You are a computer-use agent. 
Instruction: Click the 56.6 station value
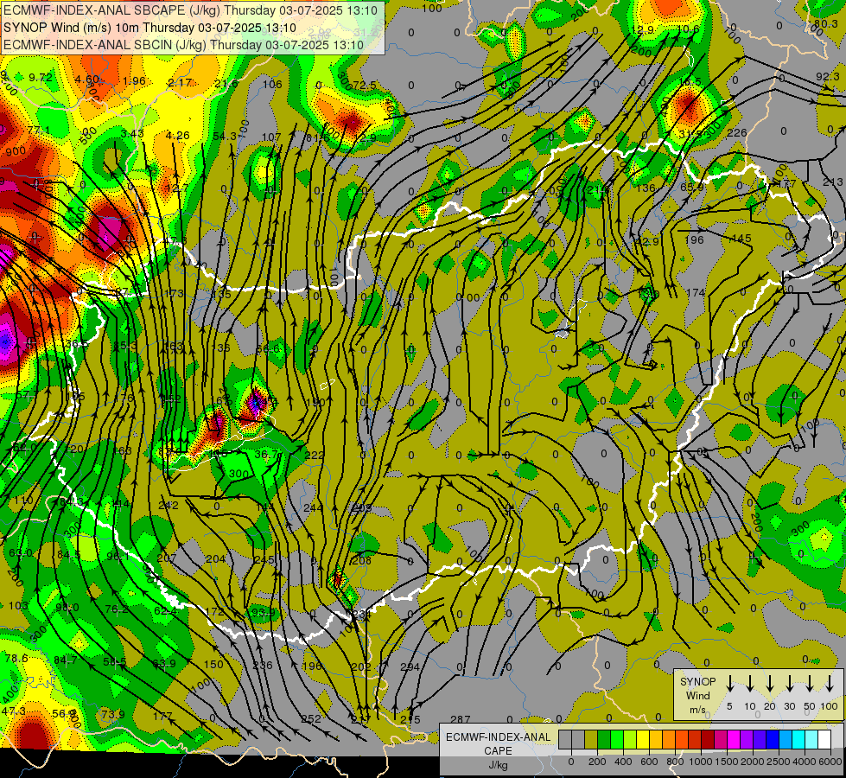[x=268, y=348]
